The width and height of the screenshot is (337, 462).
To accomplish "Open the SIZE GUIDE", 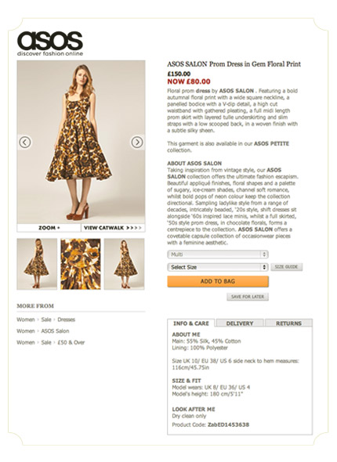I will [x=286, y=267].
